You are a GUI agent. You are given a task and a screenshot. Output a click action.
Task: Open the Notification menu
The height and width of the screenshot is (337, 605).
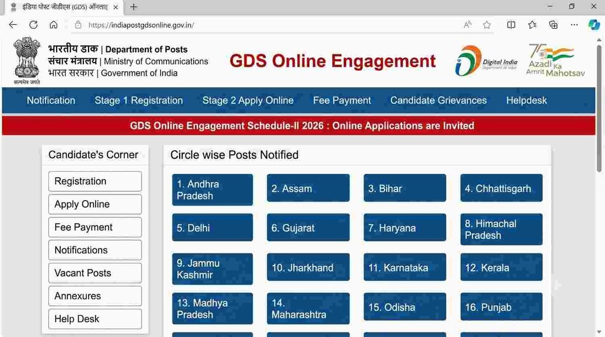pos(51,100)
